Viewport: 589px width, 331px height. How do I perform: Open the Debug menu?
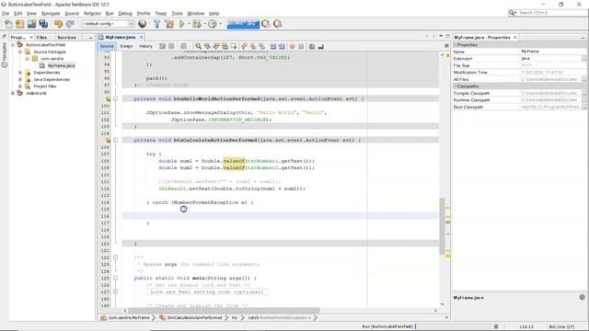(x=125, y=13)
